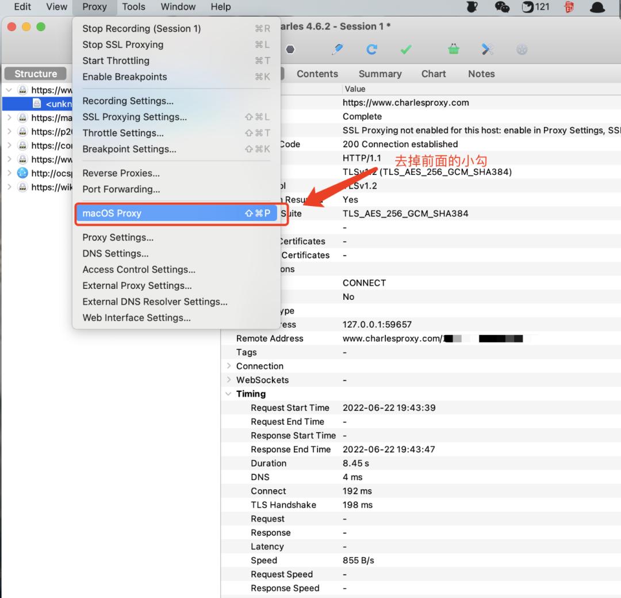The image size is (621, 598).
Task: Open the wrench tools toolbar icon
Action: point(487,49)
